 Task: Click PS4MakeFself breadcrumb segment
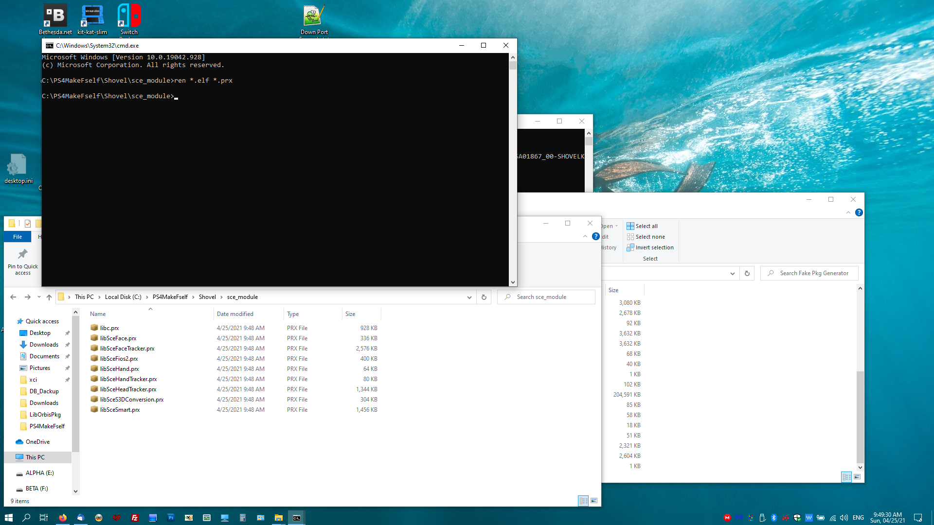click(170, 297)
